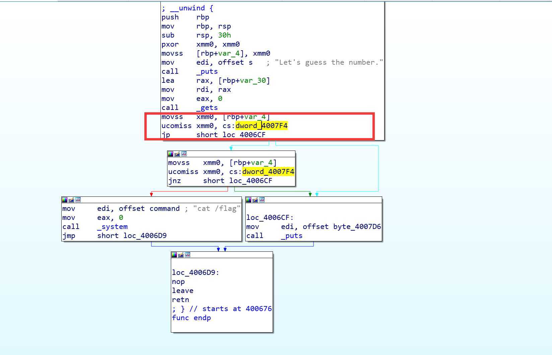Click the pencil edit icon on the loc_4006D9 block
This screenshot has height=355, width=552.
coord(181,255)
